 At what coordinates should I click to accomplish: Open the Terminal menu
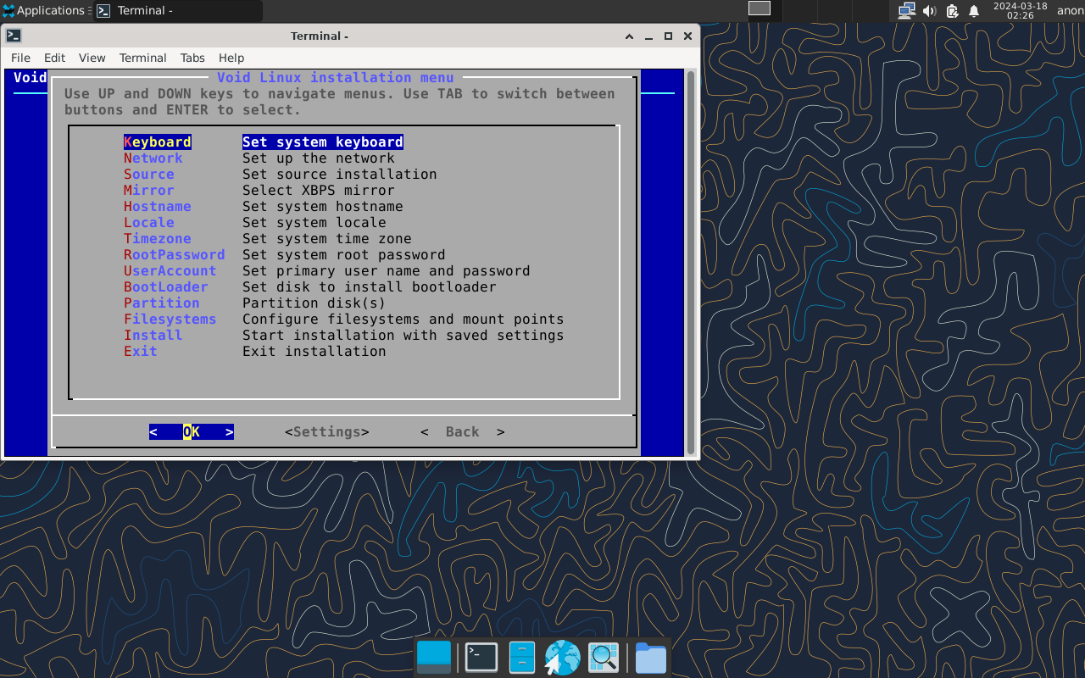(142, 58)
